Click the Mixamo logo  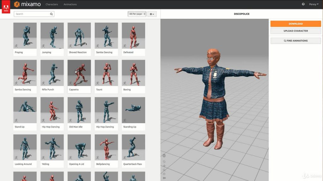pyautogui.click(x=27, y=4)
